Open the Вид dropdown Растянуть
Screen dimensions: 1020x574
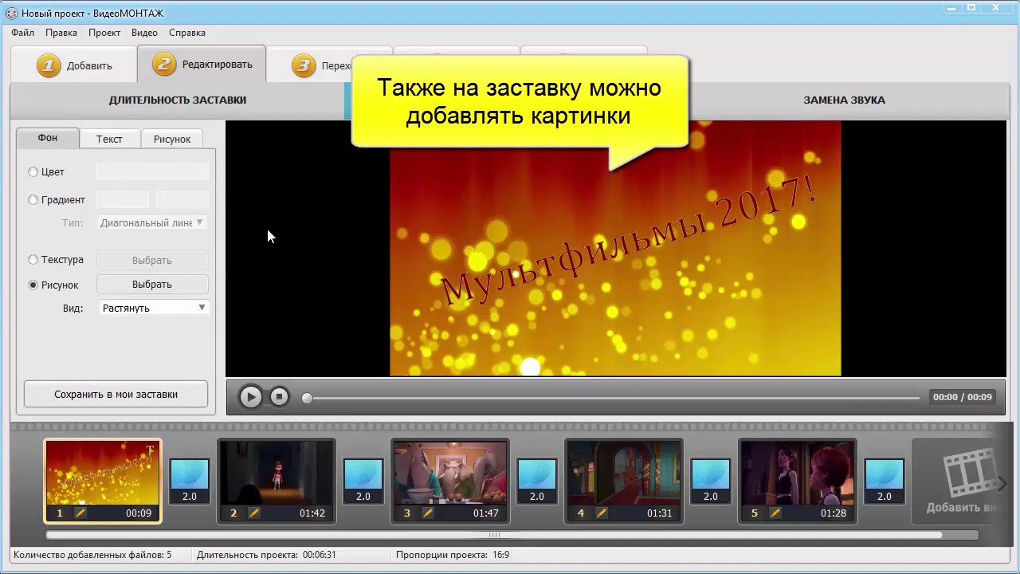pos(153,308)
